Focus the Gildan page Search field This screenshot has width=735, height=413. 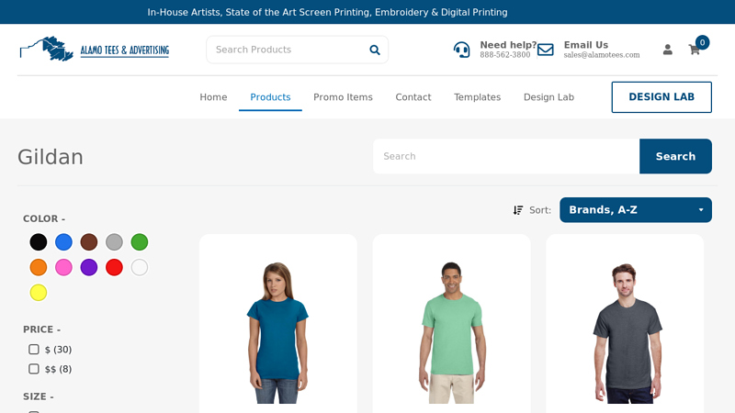tap(506, 156)
